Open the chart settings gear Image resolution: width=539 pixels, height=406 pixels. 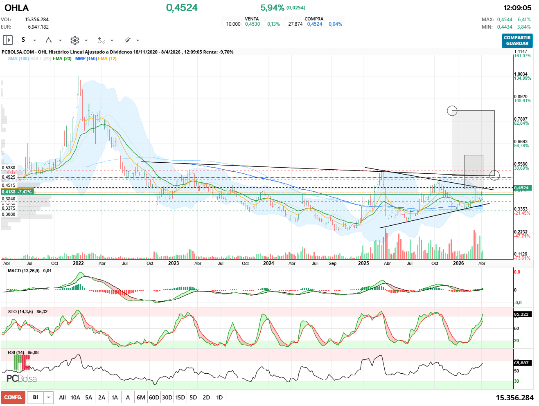click(x=74, y=40)
